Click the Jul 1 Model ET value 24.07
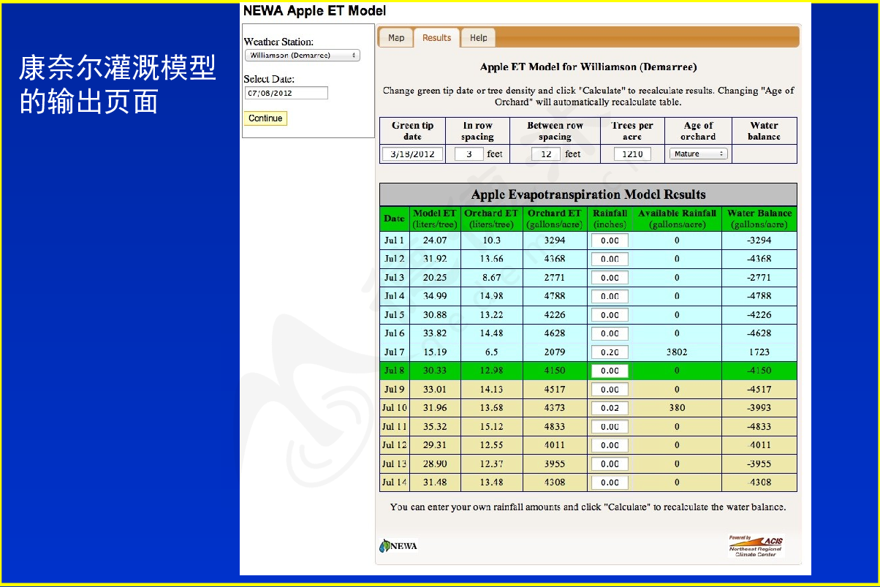880x587 pixels. [x=435, y=241]
